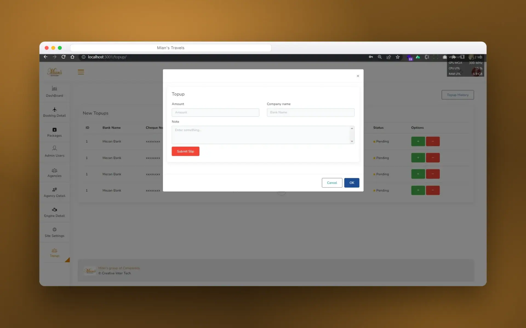Image resolution: width=526 pixels, height=328 pixels.
Task: Click the site info icon beside URL
Action: [x=84, y=57]
